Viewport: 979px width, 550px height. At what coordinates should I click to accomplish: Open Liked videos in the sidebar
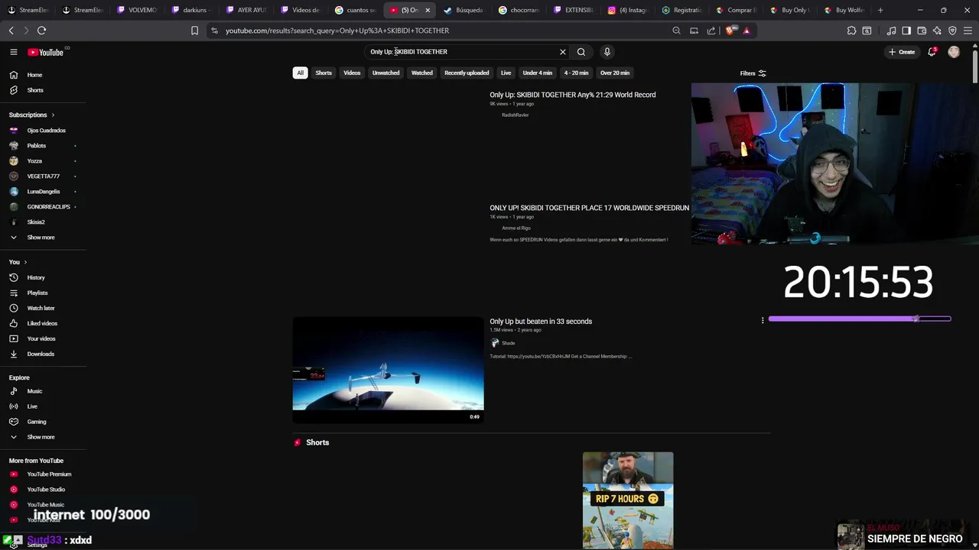pyautogui.click(x=43, y=323)
